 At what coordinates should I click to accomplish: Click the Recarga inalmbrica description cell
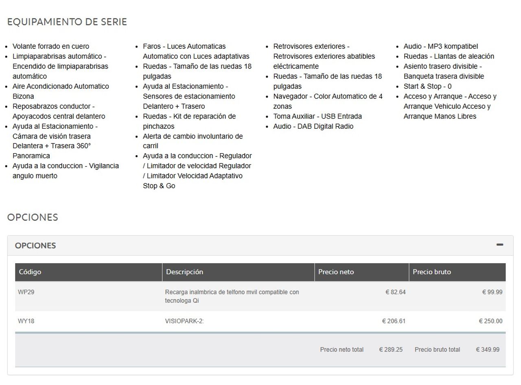pyautogui.click(x=232, y=296)
